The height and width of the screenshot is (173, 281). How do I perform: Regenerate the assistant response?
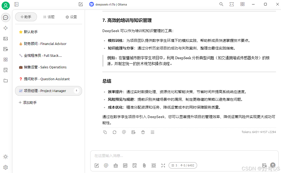coord(115,132)
